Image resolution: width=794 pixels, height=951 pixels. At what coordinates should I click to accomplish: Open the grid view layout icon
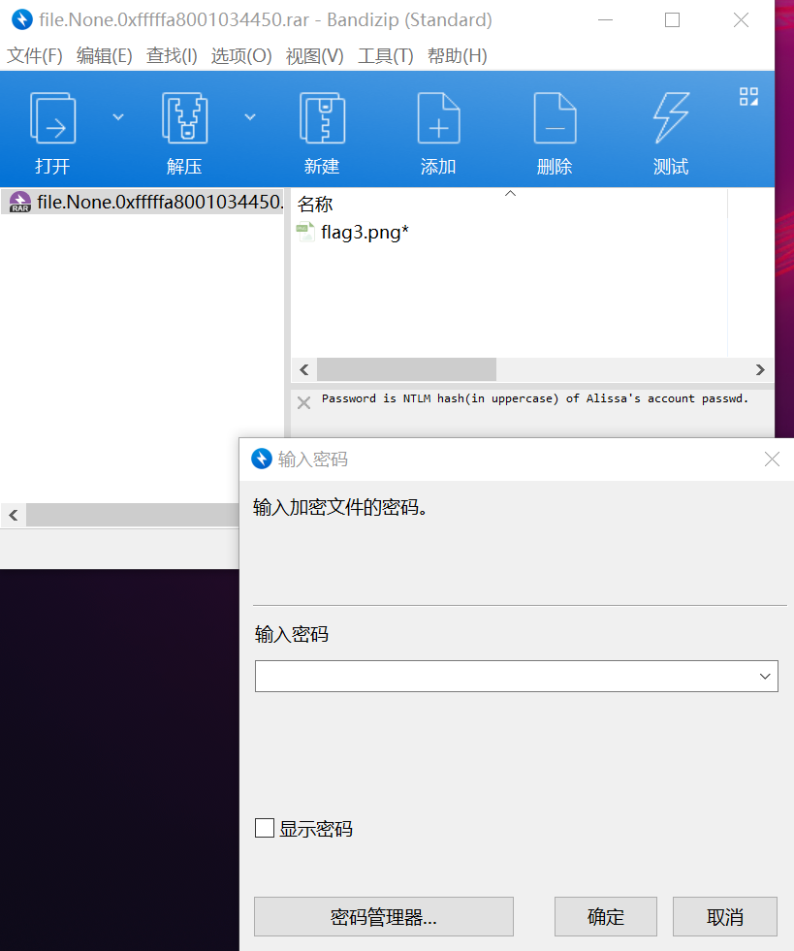tap(748, 96)
